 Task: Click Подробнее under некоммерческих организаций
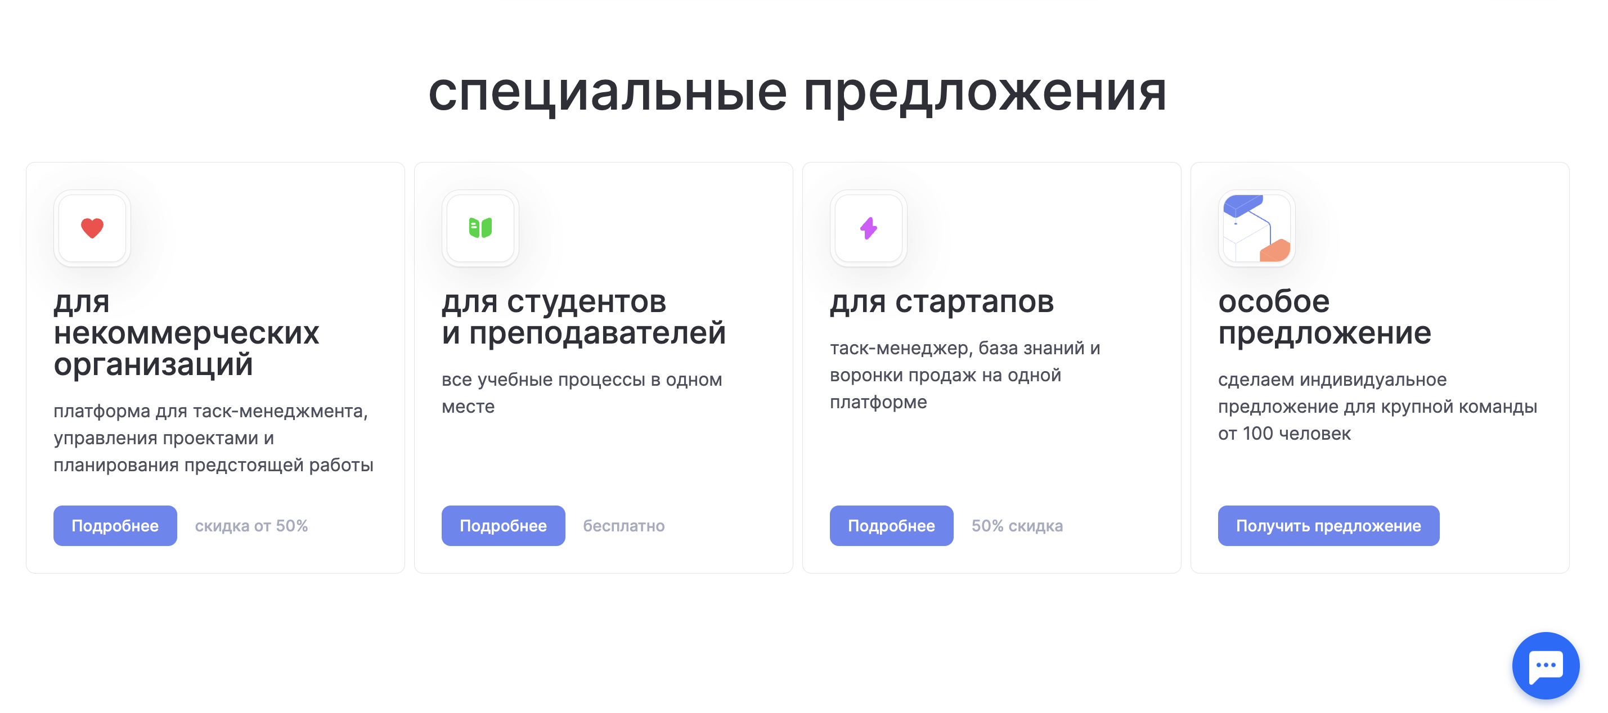point(115,525)
